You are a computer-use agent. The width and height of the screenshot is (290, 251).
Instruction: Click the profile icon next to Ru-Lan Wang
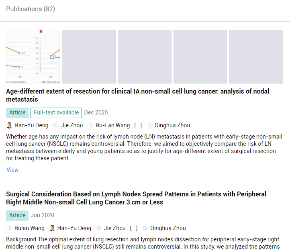(91, 125)
